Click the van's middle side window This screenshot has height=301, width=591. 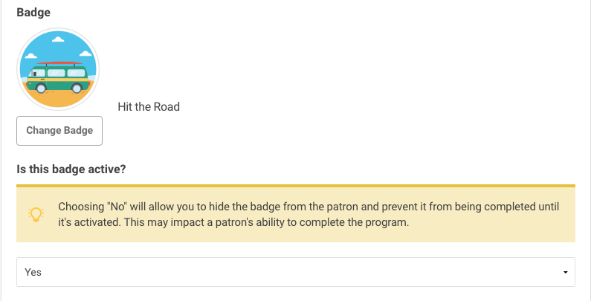[x=56, y=73]
